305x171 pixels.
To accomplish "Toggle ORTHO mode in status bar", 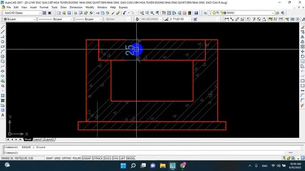I will click(66, 158).
